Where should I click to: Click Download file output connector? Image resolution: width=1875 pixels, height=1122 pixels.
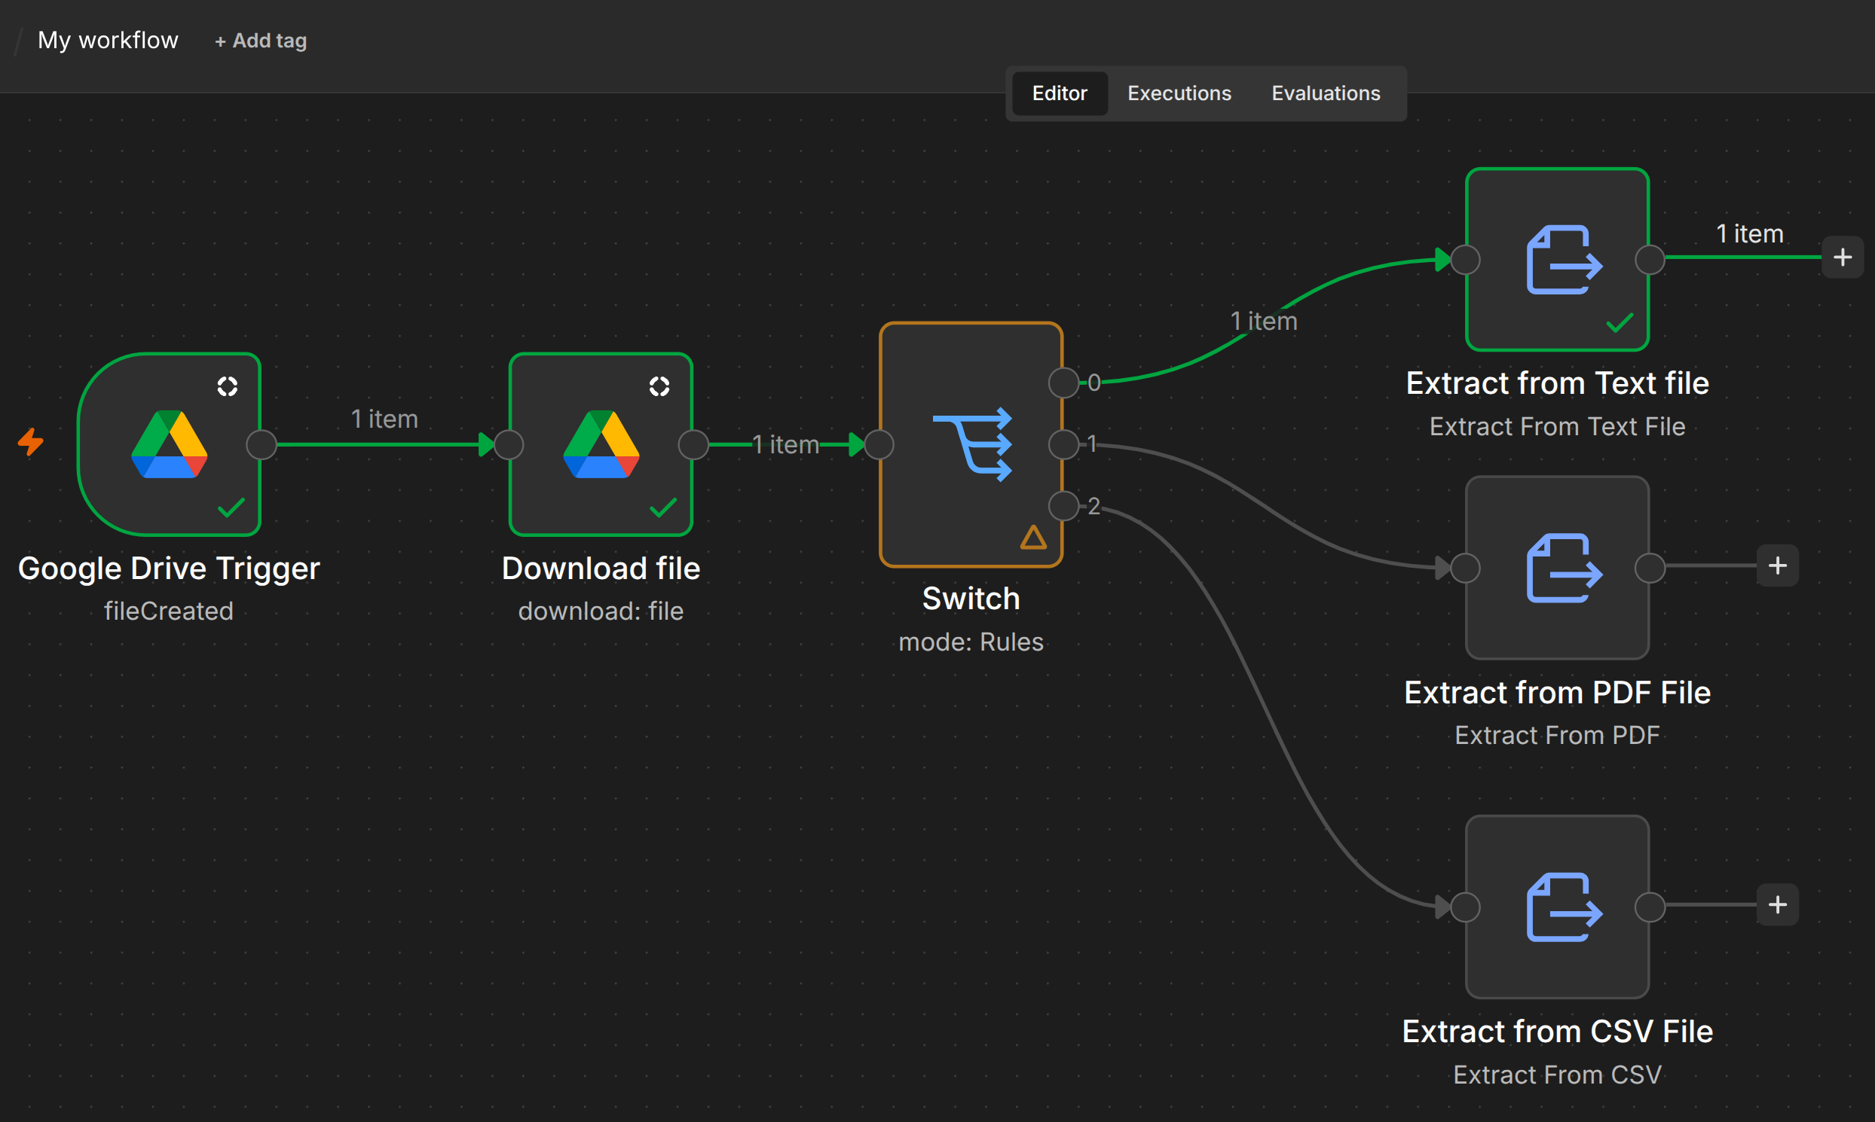[693, 444]
